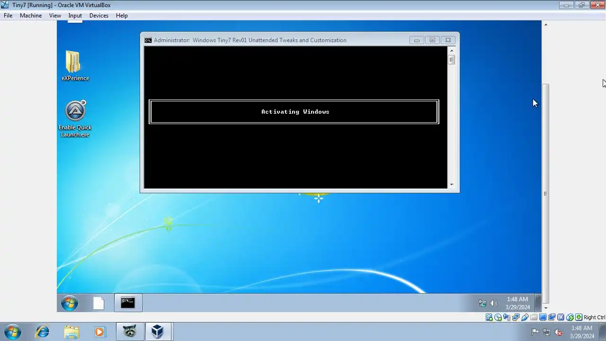The width and height of the screenshot is (606, 341).
Task: Click the raccoon app on host taskbar
Action: pos(130,332)
